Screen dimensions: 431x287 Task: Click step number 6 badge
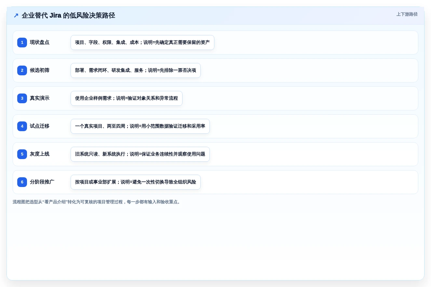click(x=22, y=182)
